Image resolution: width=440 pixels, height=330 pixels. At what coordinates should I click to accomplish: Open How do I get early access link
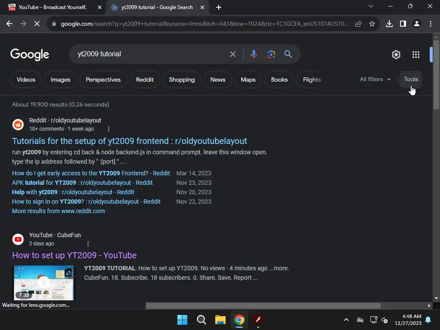coord(91,173)
